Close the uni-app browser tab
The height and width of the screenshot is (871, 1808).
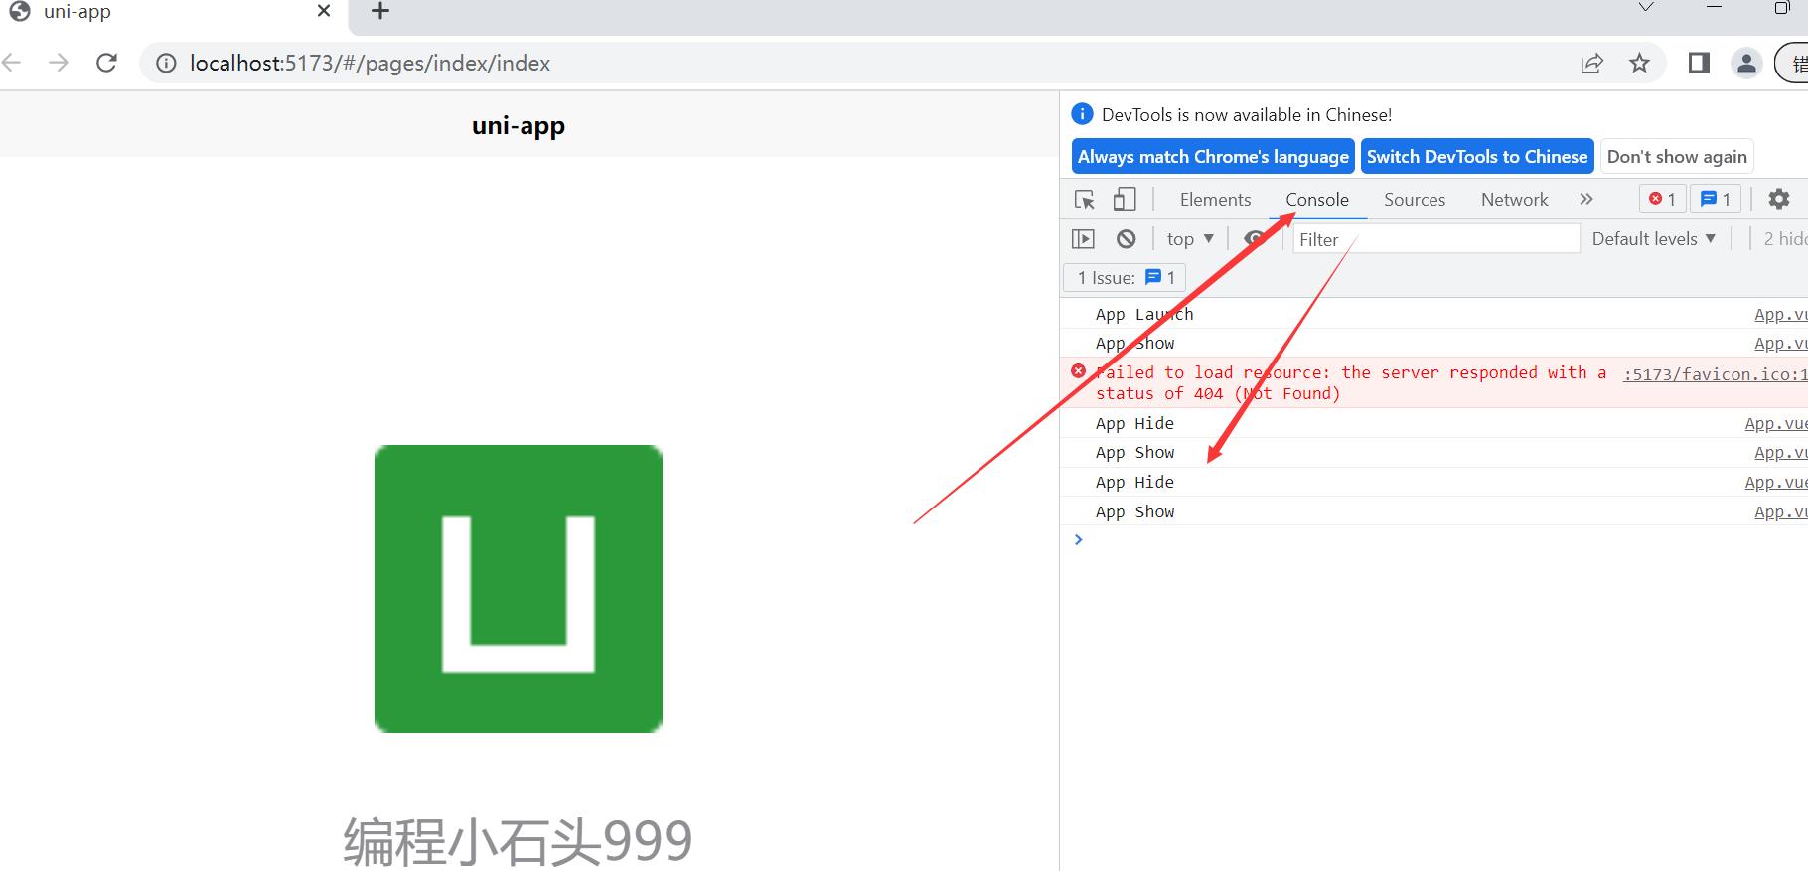coord(324,11)
